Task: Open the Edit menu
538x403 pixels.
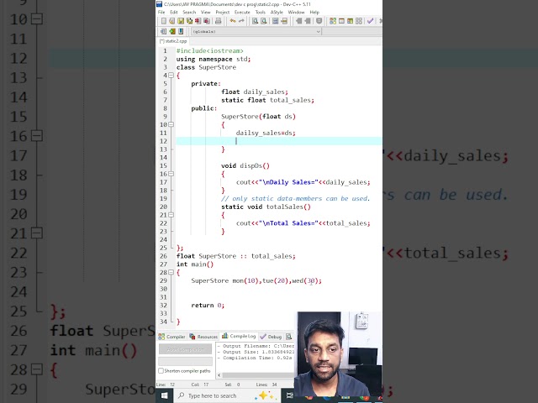Action: [174, 13]
